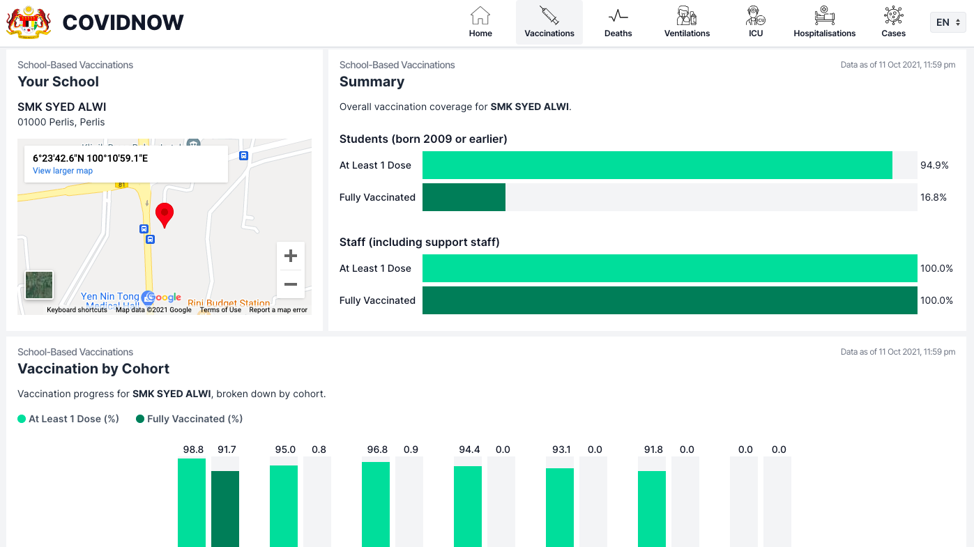Click the students Fully Vaccinated progress bar
The width and height of the screenshot is (974, 547).
[x=669, y=197]
